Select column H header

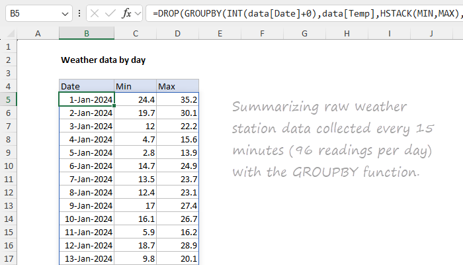click(x=347, y=33)
